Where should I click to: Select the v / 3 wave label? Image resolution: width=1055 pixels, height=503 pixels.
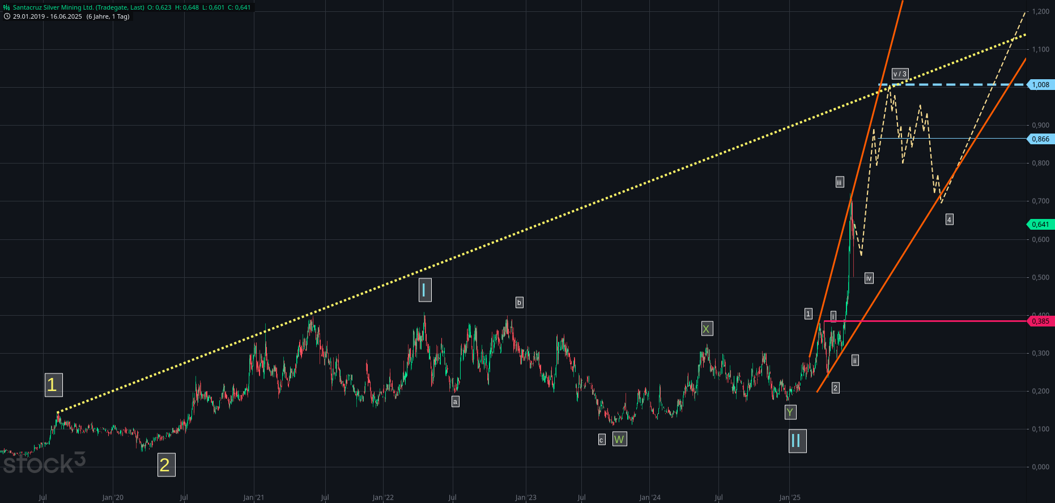[900, 74]
